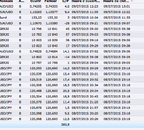The width and height of the screenshot is (144, 130).
Task: Select the G/P value 9,4
Action: [x=67, y=12]
